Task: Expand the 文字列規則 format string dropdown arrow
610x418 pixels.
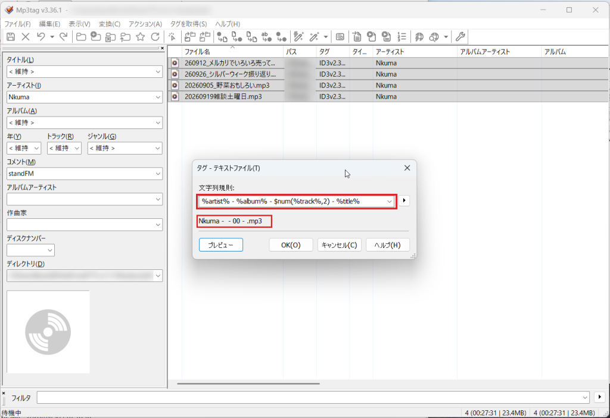Action: [x=390, y=201]
